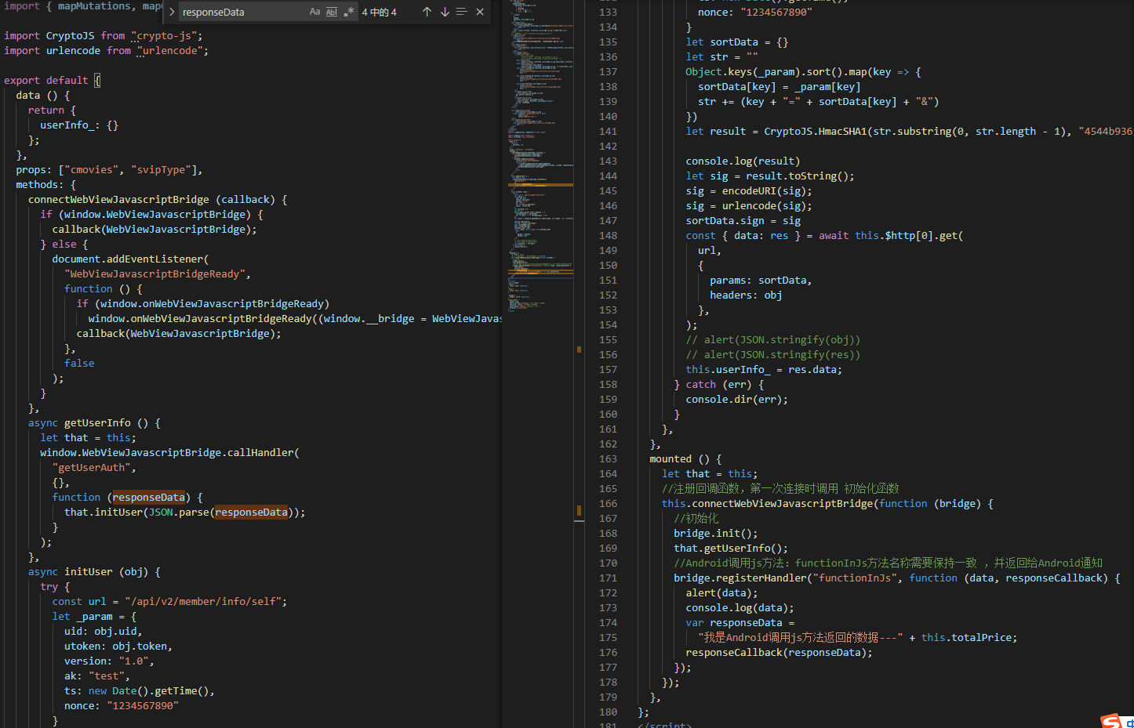Close the find widget
Image resolution: width=1134 pixels, height=728 pixels.
pyautogui.click(x=480, y=12)
